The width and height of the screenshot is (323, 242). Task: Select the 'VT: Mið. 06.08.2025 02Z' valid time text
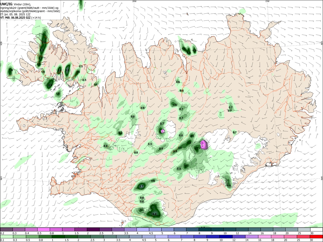(15, 18)
